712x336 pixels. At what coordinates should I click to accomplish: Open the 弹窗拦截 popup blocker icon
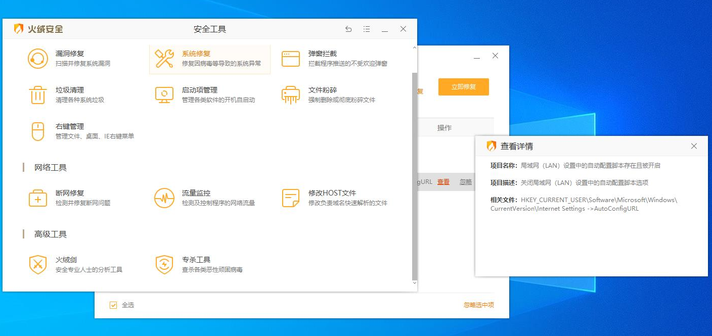[291, 59]
